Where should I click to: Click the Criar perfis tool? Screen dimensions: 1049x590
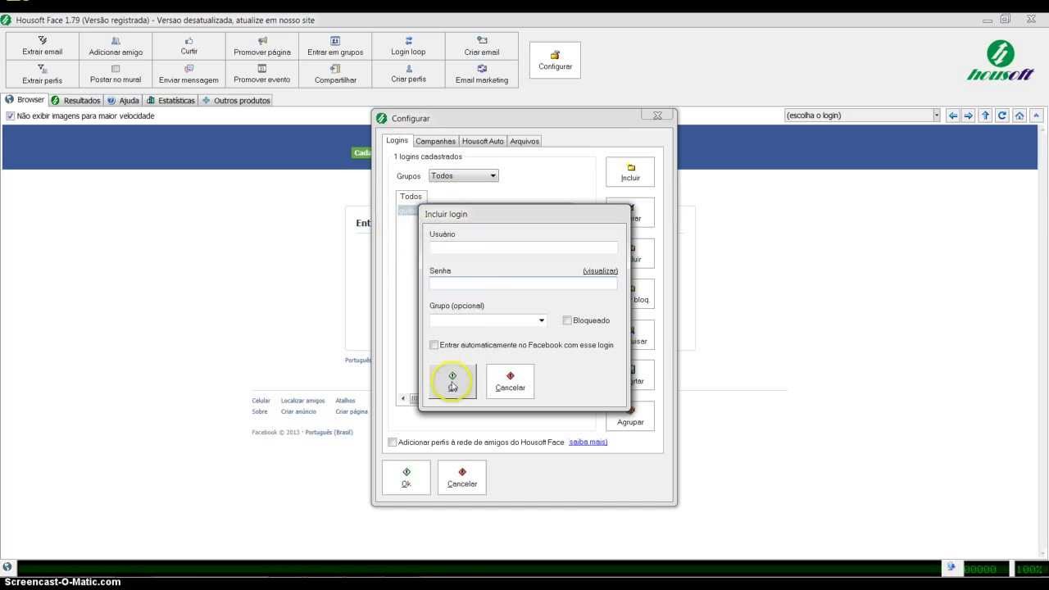(408, 74)
